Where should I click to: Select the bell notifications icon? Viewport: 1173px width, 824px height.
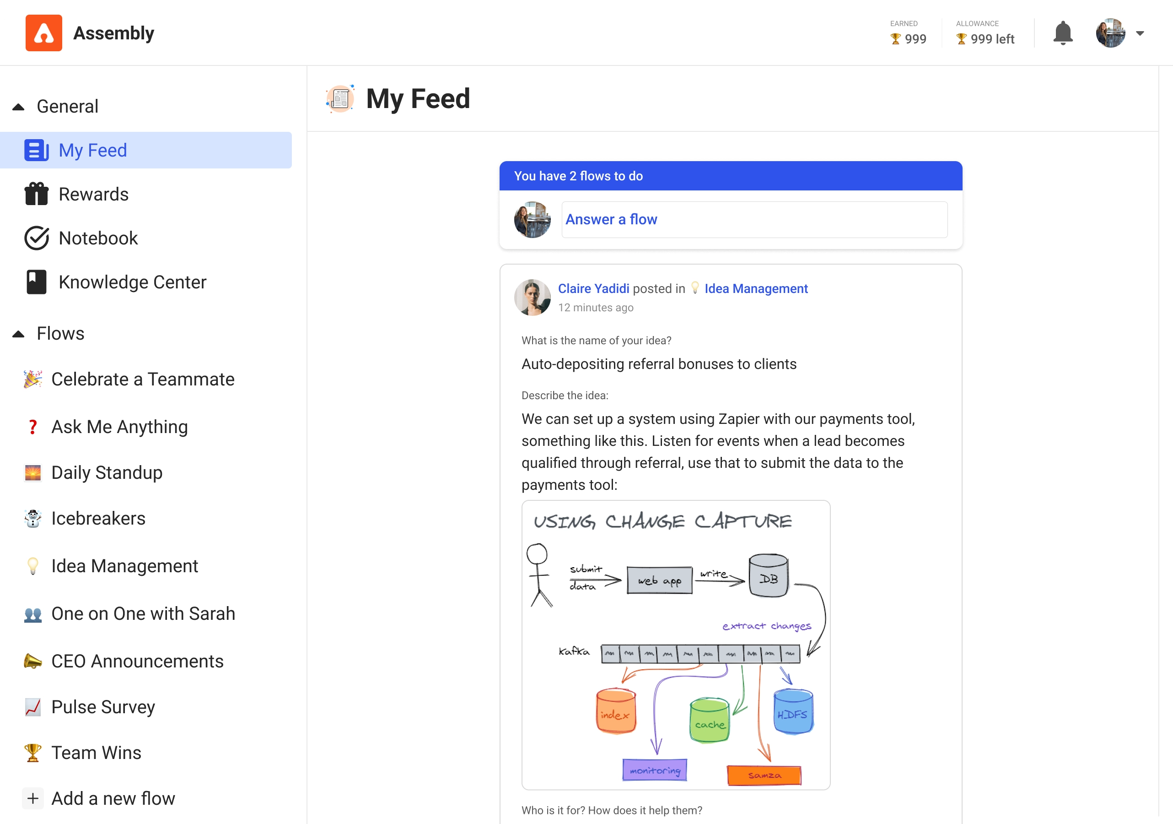(1062, 33)
